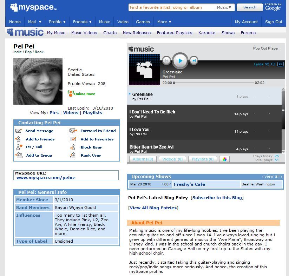
Task: Open the Charts tab in music bar
Action: pyautogui.click(x=110, y=33)
